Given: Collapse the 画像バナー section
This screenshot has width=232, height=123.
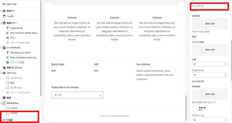Looking at the screenshot, I should pyautogui.click(x=1, y=23).
